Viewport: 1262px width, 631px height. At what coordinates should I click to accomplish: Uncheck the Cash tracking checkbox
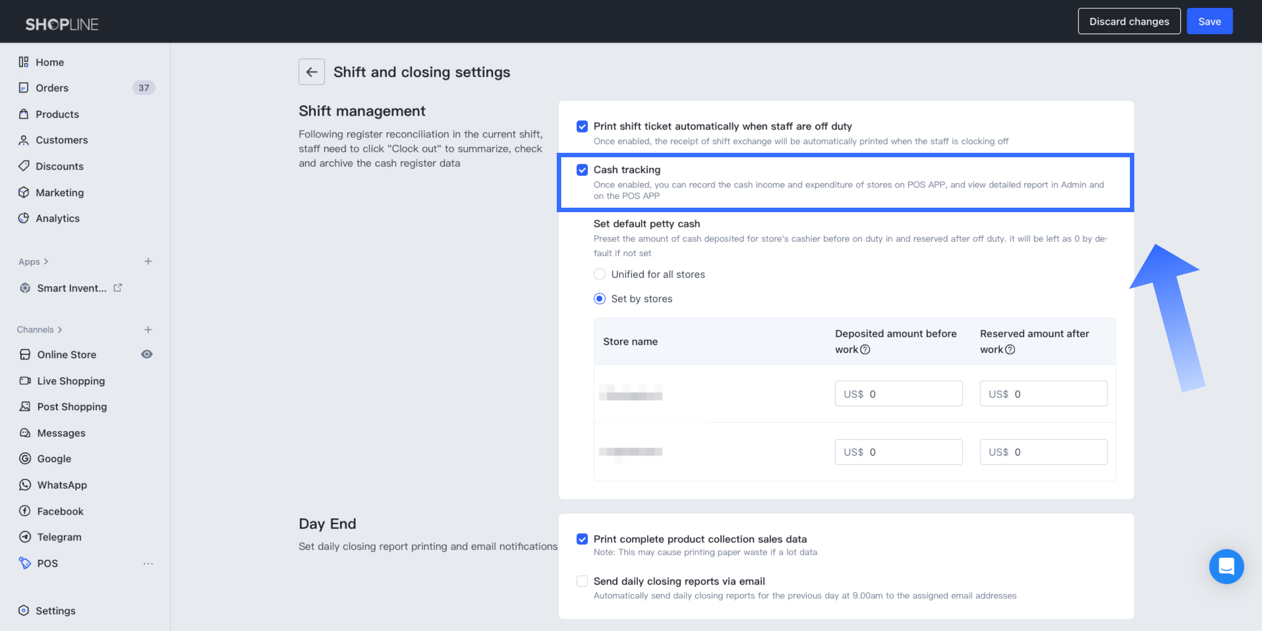point(582,170)
